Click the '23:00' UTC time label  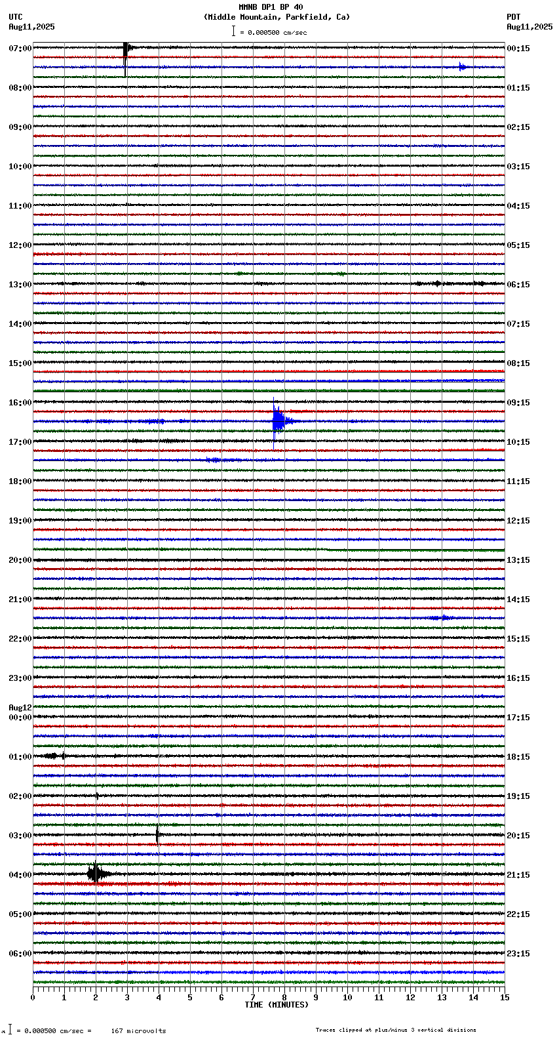(20, 678)
